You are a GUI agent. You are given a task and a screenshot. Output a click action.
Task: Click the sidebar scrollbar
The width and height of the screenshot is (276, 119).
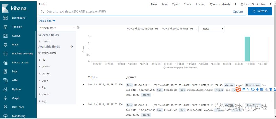tap(36, 64)
